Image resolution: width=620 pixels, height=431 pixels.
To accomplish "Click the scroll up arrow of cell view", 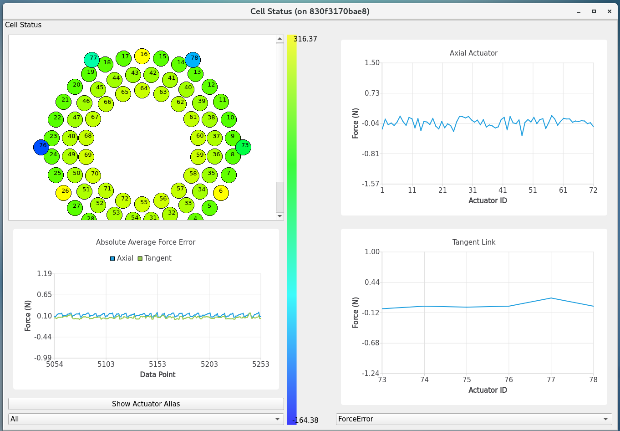I will [x=280, y=39].
